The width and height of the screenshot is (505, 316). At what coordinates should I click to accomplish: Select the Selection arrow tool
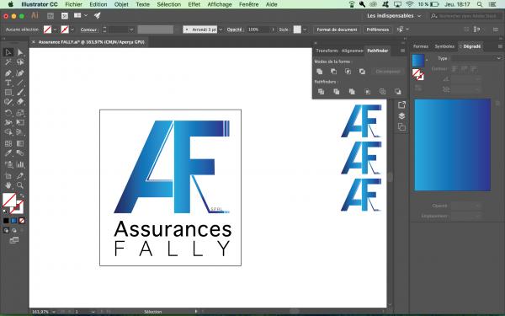click(x=8, y=52)
